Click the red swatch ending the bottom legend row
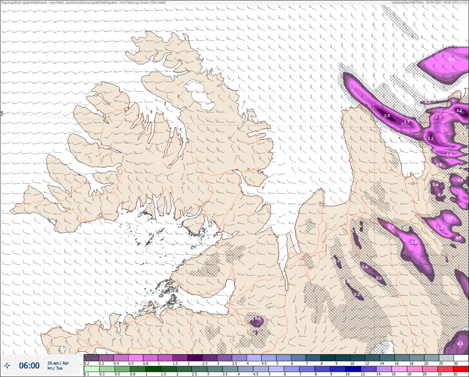469x377 pixels. coord(461,368)
